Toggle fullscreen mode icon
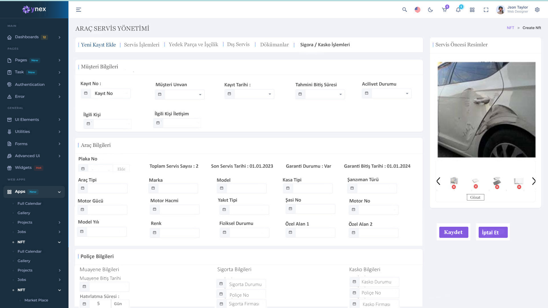The width and height of the screenshot is (548, 308). (x=486, y=10)
